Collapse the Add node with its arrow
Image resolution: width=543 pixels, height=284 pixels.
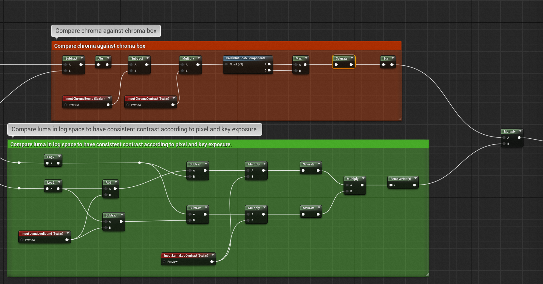[116, 182]
